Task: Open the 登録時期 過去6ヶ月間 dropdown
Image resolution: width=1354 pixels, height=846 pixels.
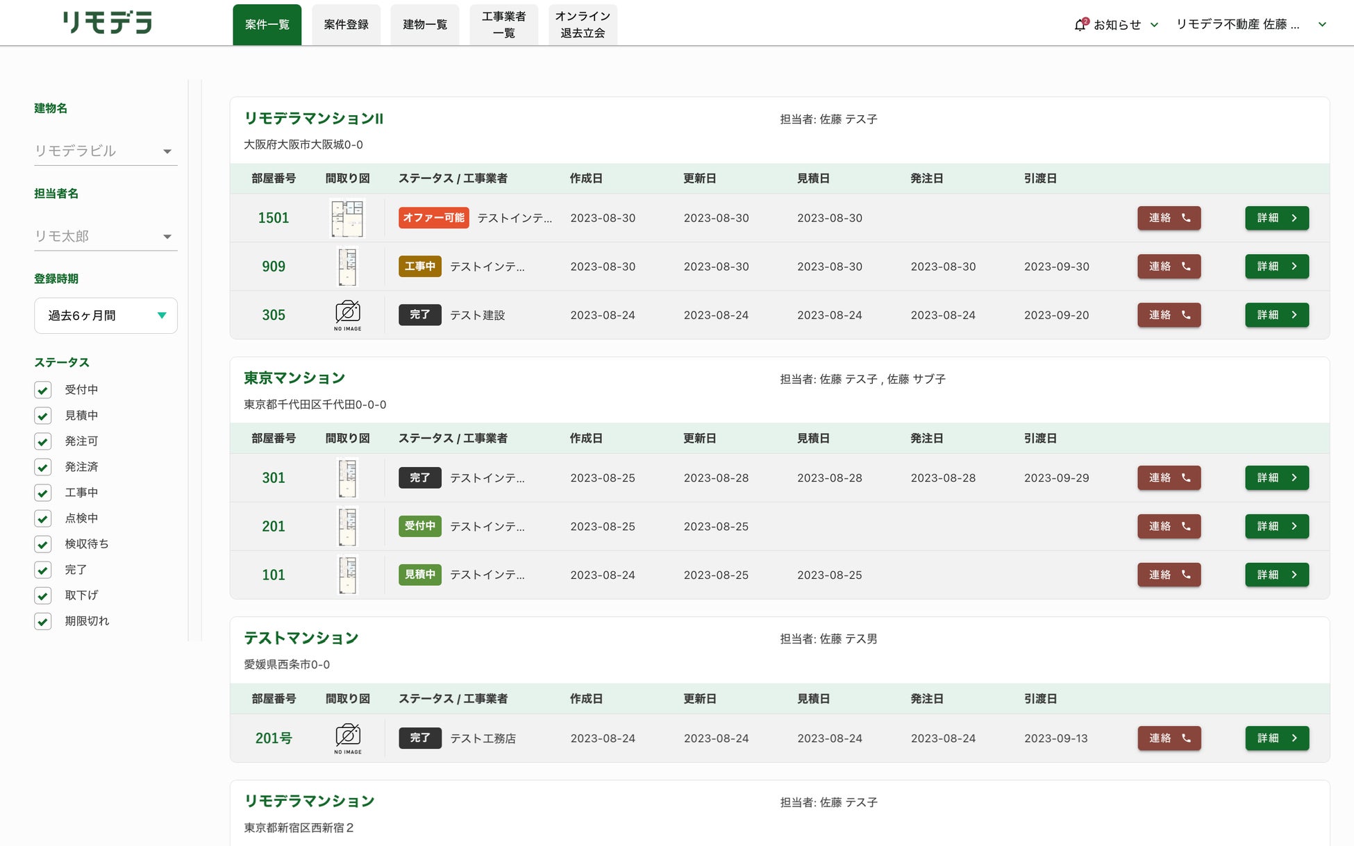Action: point(106,316)
